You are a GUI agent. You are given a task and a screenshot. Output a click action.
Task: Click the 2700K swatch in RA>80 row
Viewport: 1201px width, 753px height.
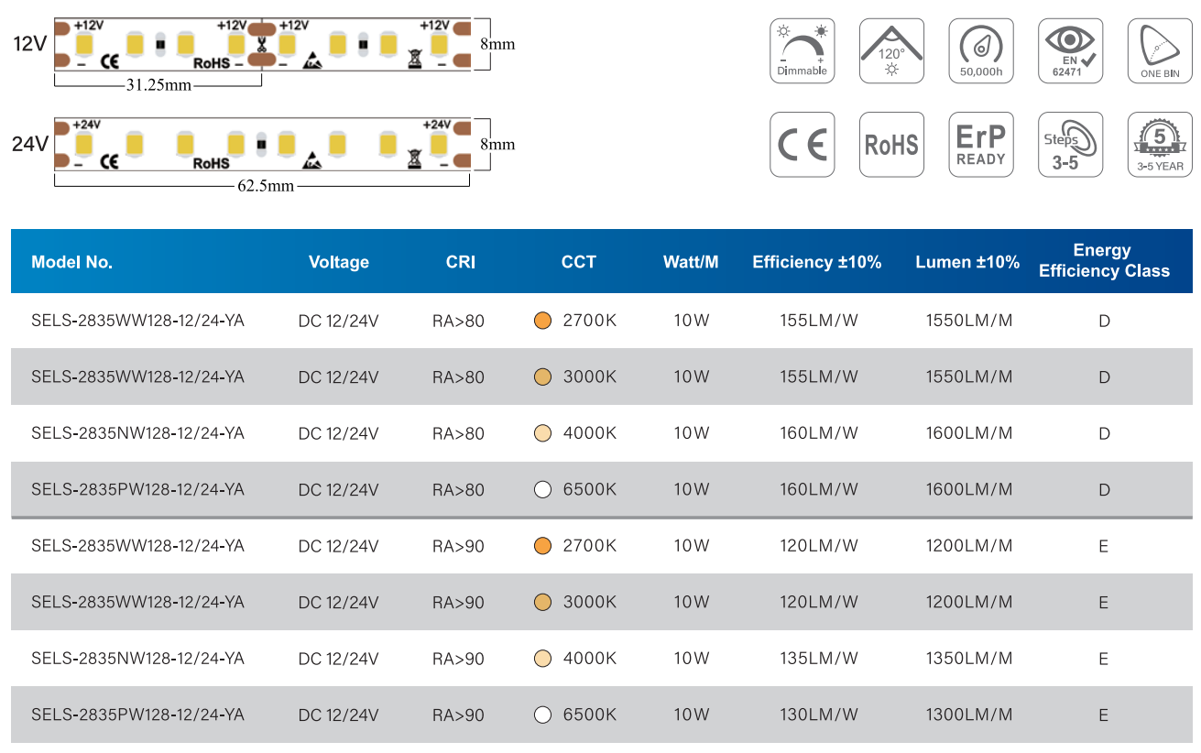coord(542,322)
